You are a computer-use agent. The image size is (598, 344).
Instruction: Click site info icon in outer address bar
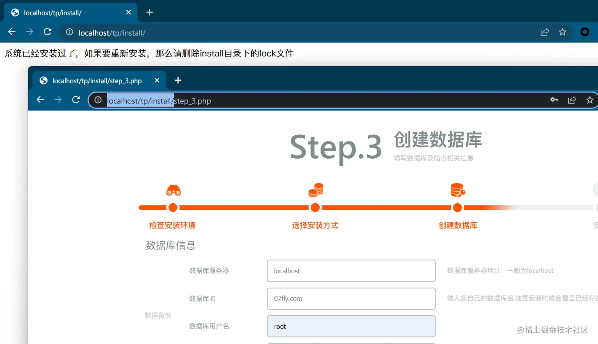point(69,32)
